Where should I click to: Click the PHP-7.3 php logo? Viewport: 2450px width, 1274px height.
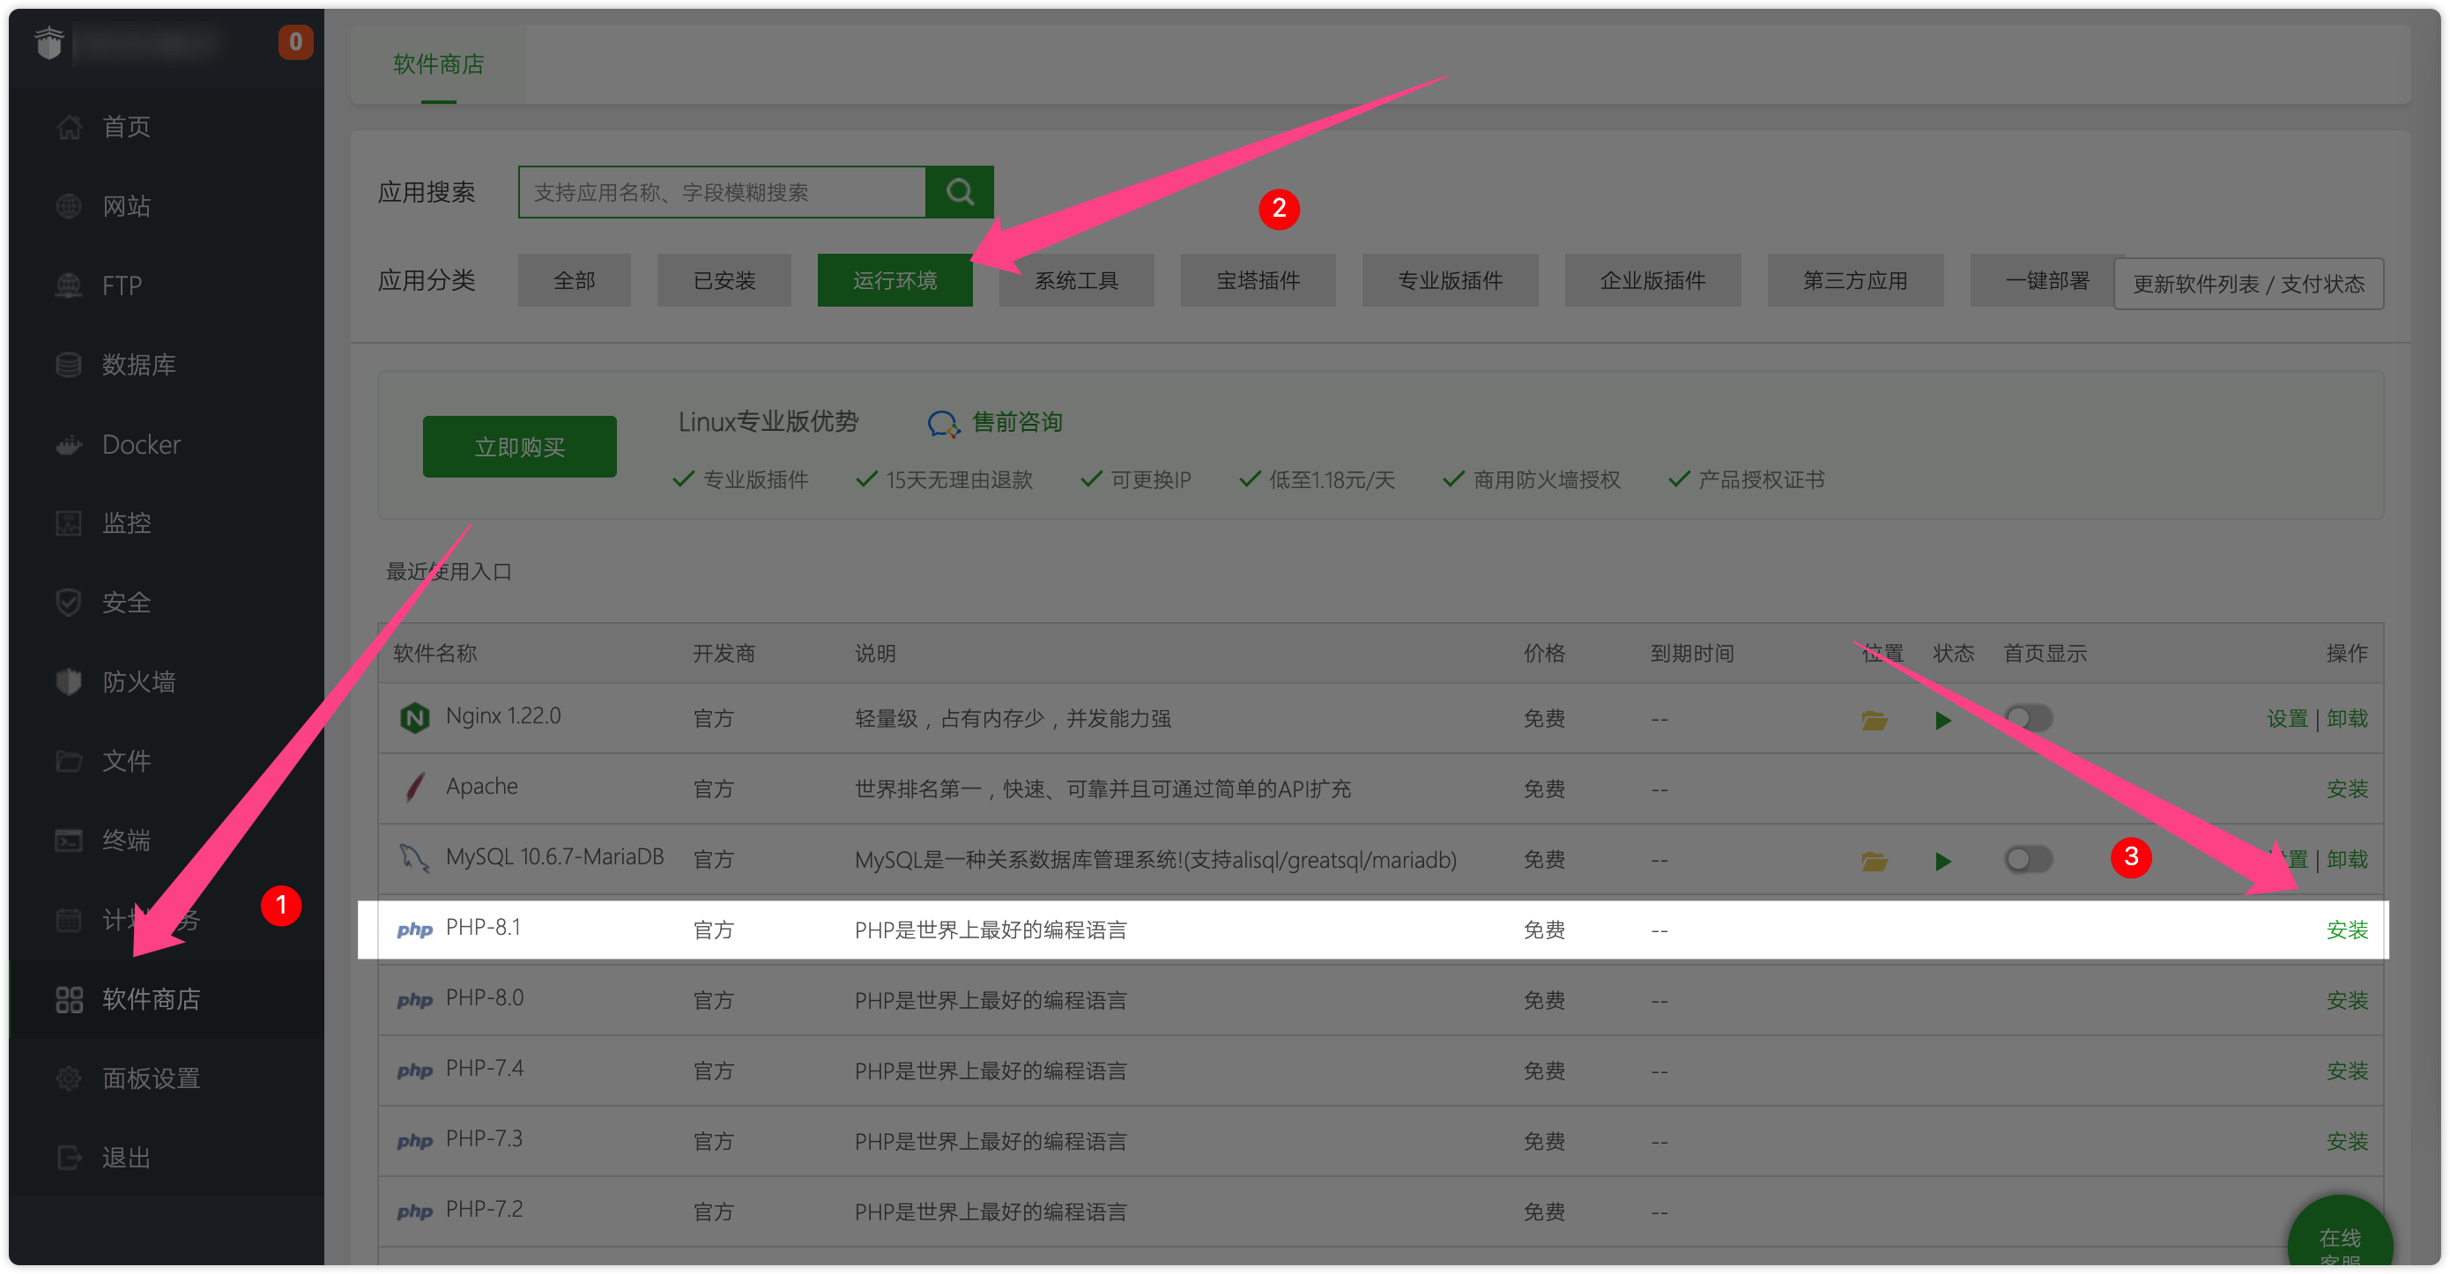[x=415, y=1142]
